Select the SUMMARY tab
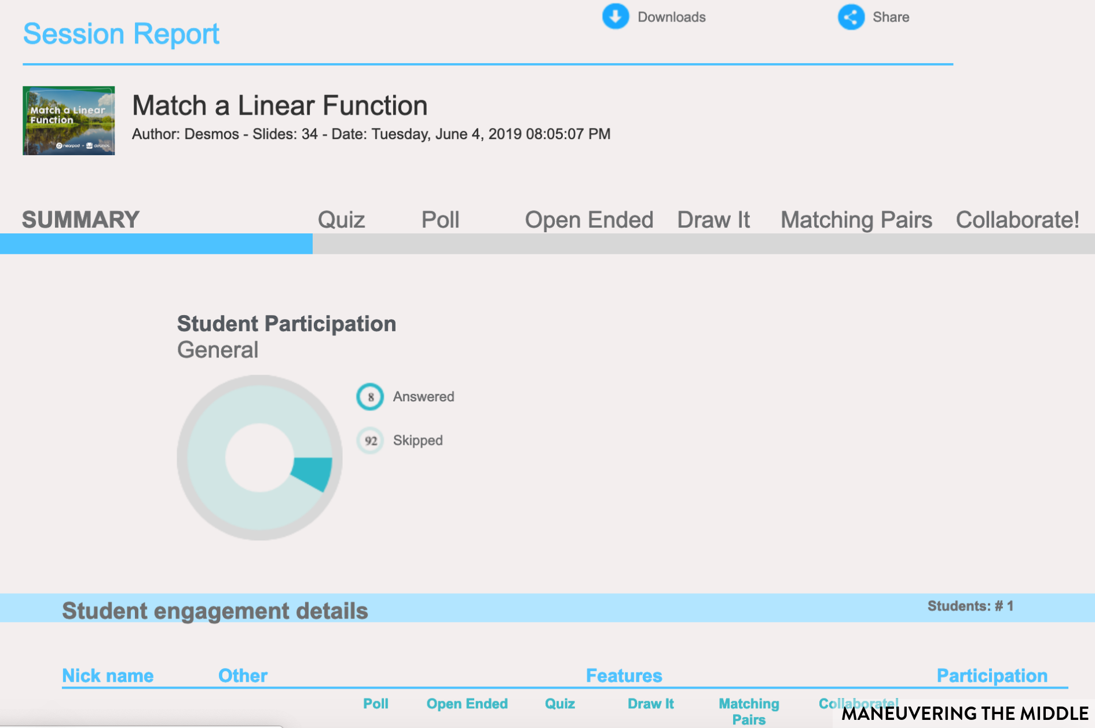 (x=80, y=220)
